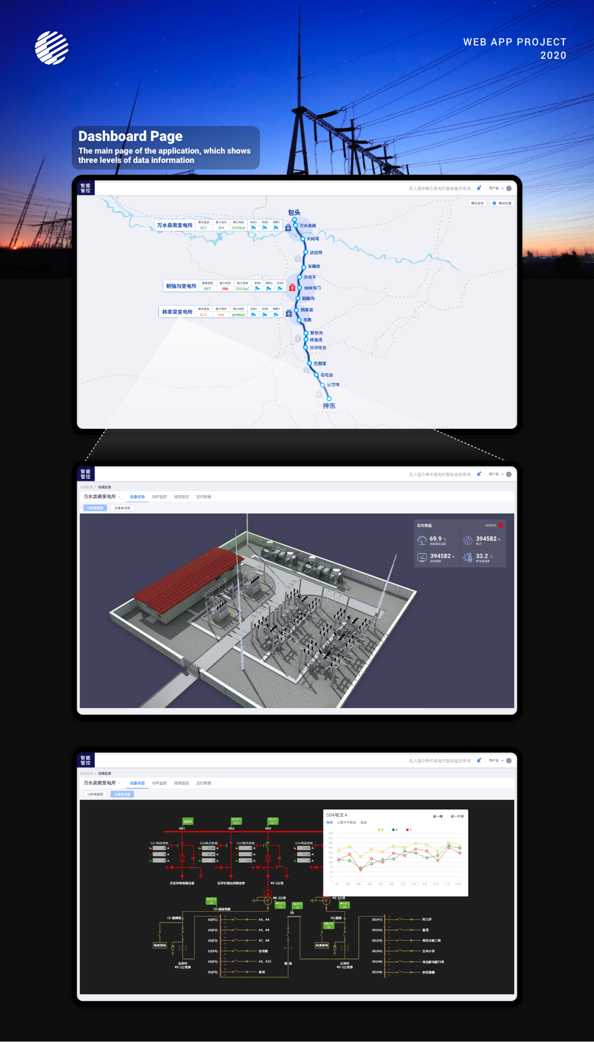Switch to 动环监控 tab in 3D view page
Image resolution: width=594 pixels, height=1042 pixels.
point(159,497)
